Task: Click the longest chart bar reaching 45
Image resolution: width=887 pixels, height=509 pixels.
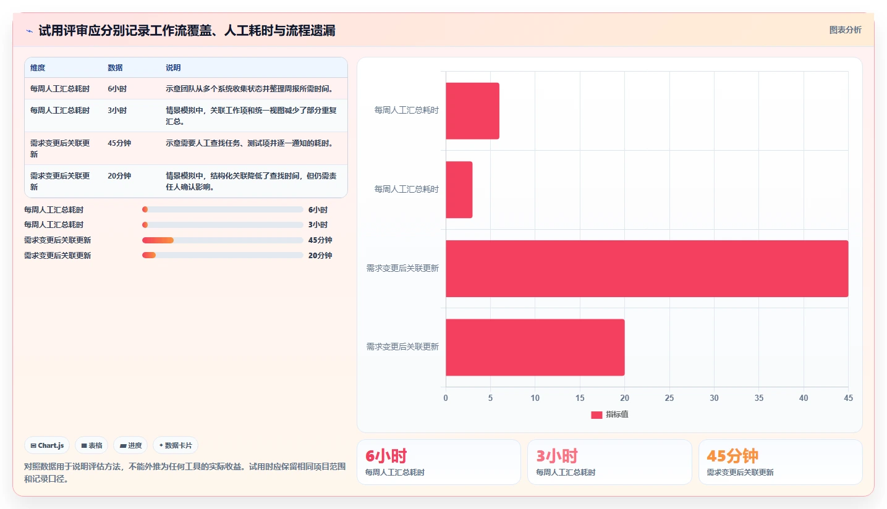Action: pos(647,269)
